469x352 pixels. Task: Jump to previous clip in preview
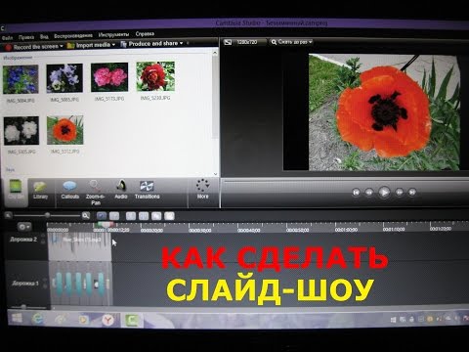pos(356,193)
